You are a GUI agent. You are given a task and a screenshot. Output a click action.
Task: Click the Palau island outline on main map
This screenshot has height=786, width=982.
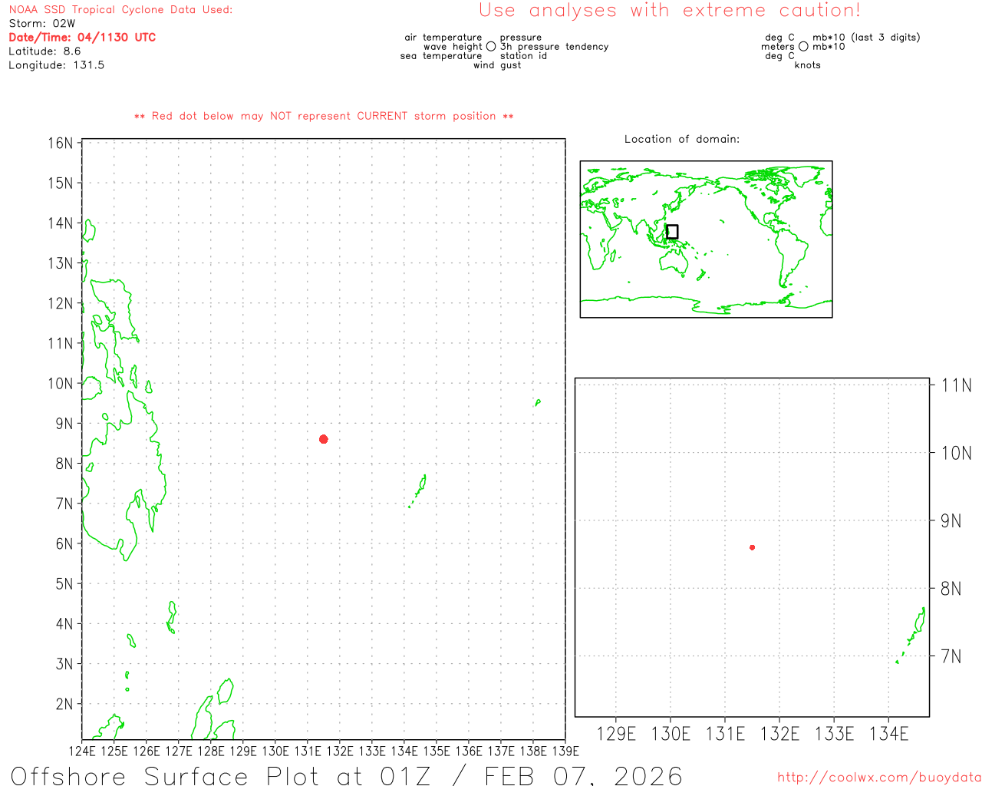[x=420, y=486]
